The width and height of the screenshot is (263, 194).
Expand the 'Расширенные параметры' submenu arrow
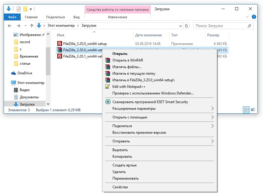(x=212, y=109)
